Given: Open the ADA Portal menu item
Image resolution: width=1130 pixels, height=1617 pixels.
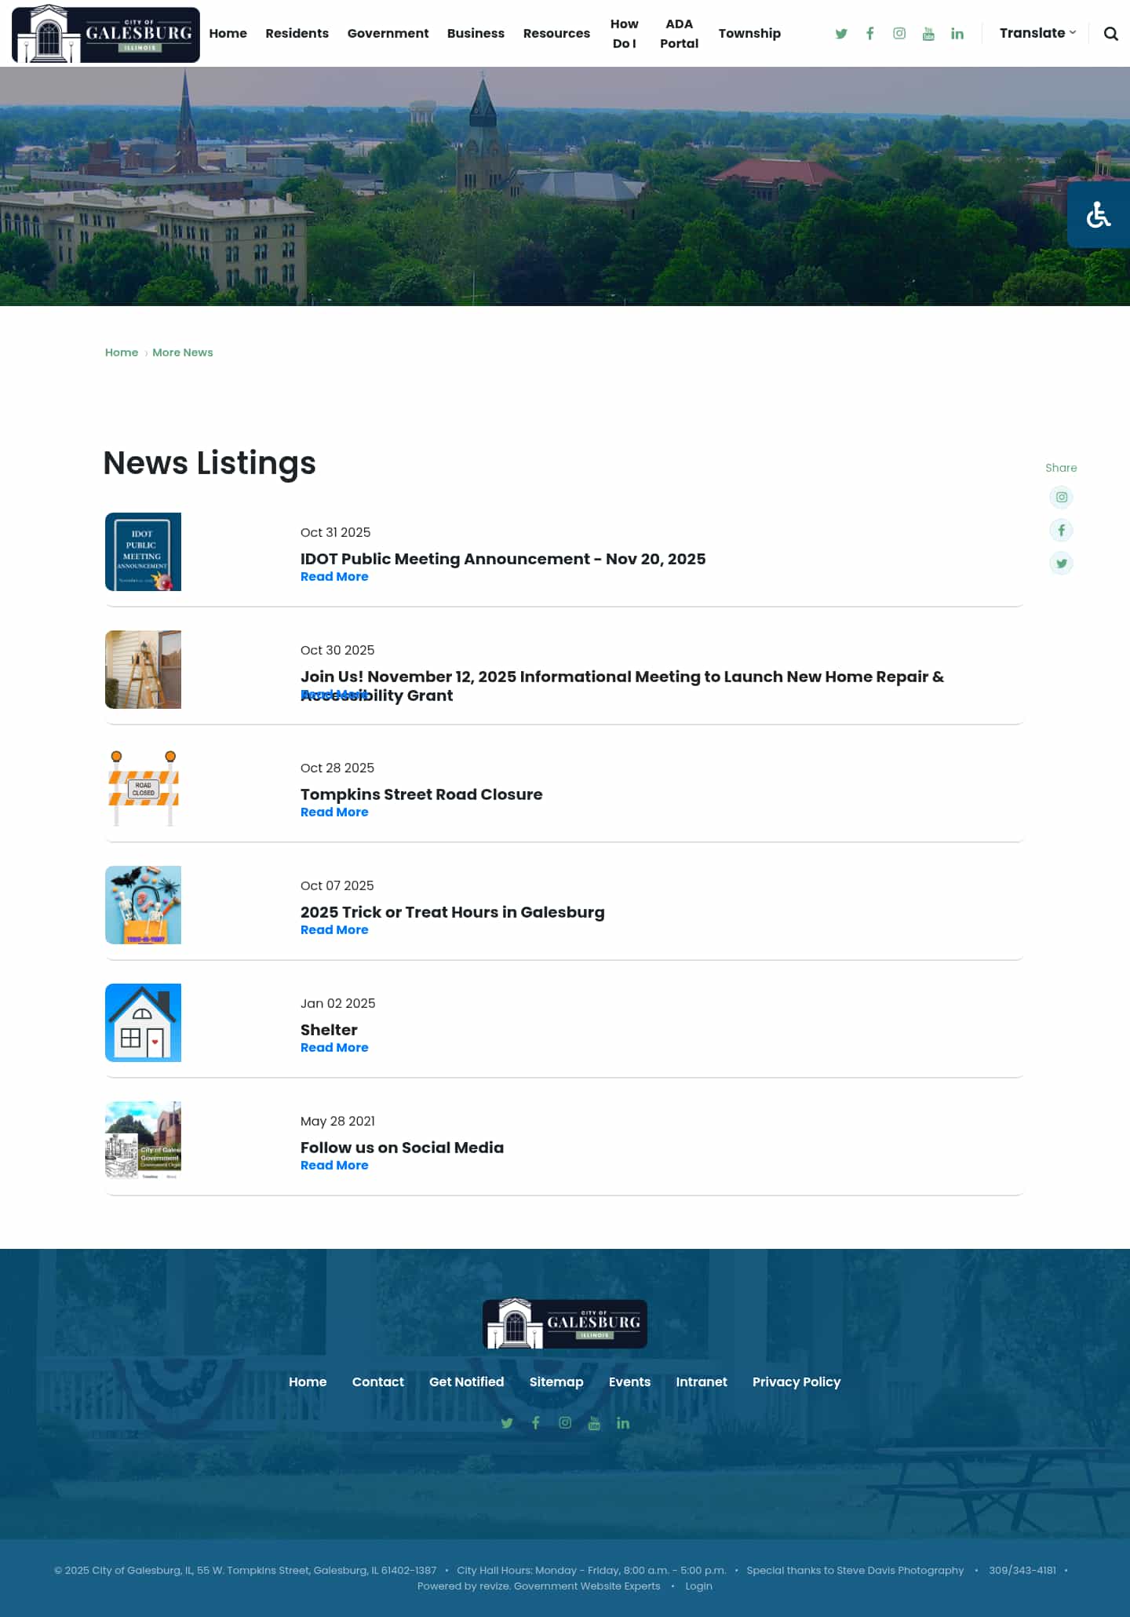Looking at the screenshot, I should click(679, 34).
